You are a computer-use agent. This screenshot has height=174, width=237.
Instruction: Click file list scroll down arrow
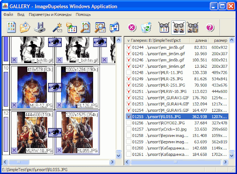[231, 155]
